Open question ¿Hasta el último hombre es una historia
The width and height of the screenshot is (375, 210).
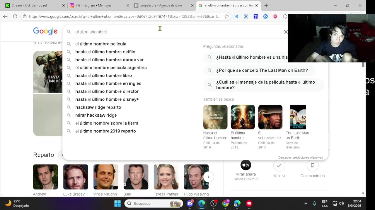[x=246, y=57]
